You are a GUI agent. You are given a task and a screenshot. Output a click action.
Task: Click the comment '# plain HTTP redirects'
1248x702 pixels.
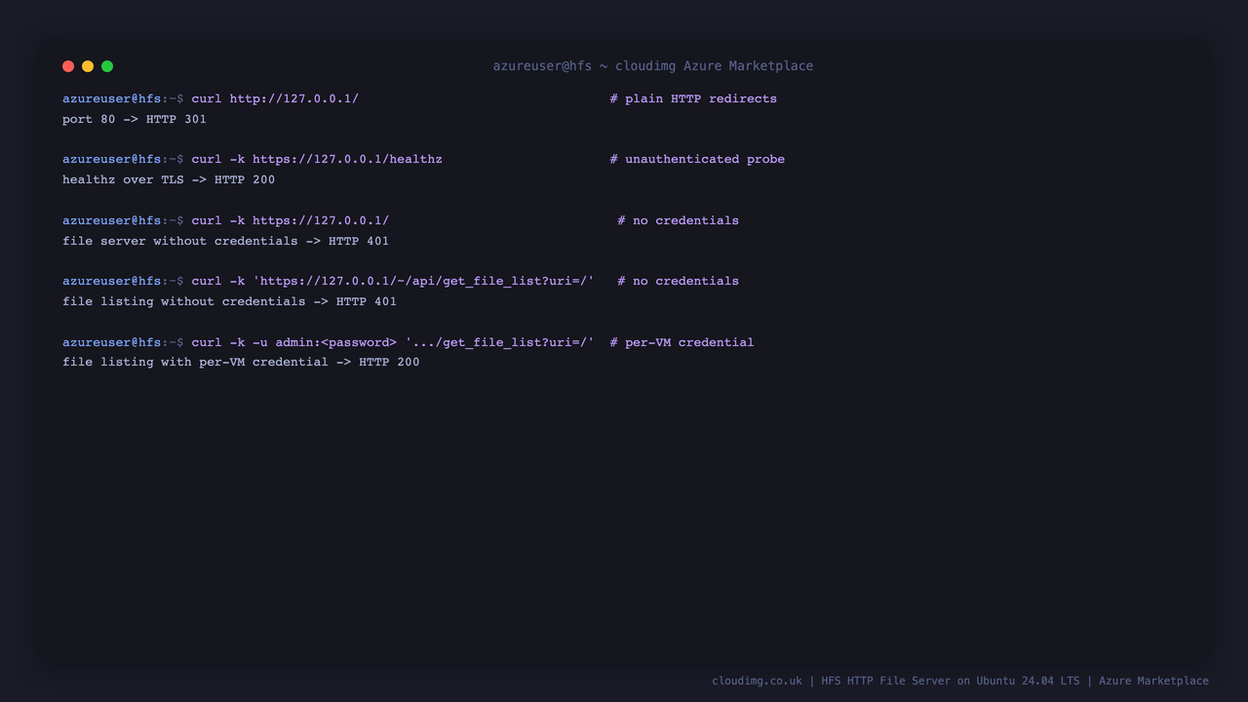tap(693, 98)
